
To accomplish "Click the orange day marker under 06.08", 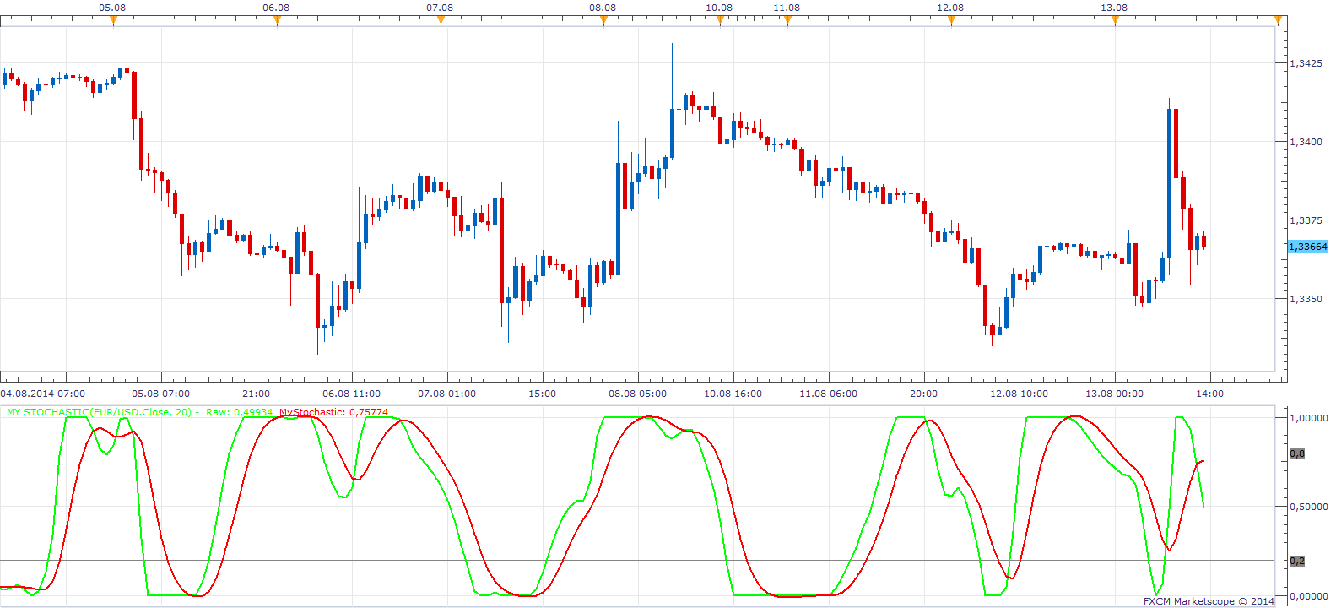I will [x=277, y=21].
